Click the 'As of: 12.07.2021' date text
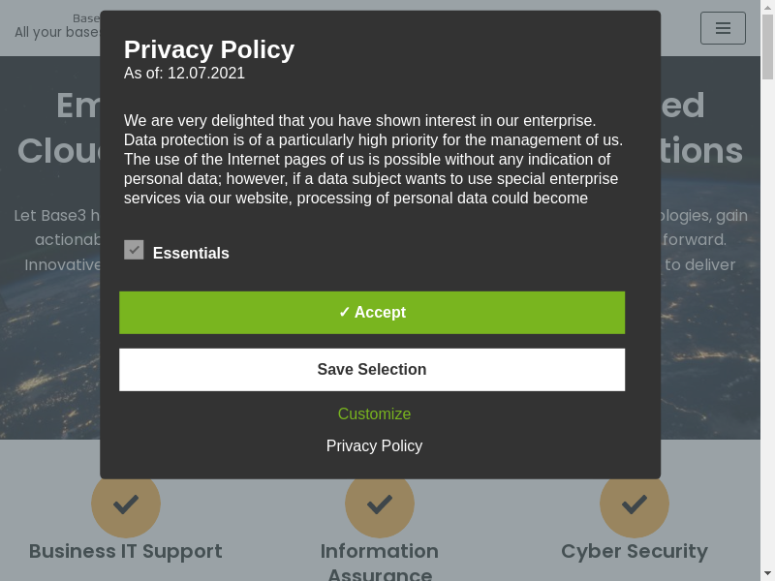The image size is (775, 581). click(x=184, y=74)
